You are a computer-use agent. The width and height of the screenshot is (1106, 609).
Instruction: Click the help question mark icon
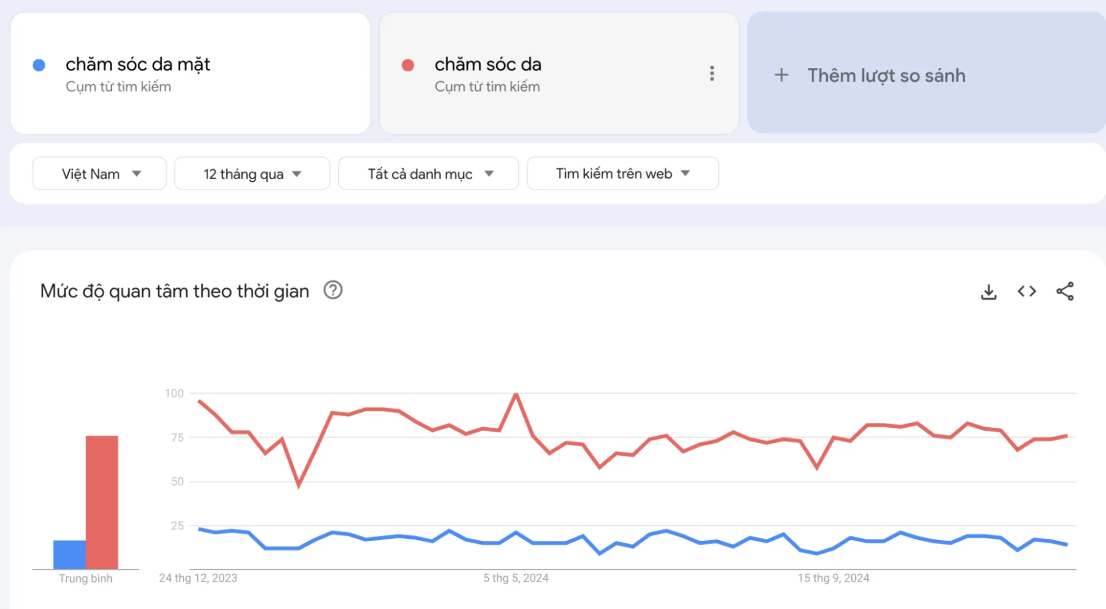coord(333,290)
